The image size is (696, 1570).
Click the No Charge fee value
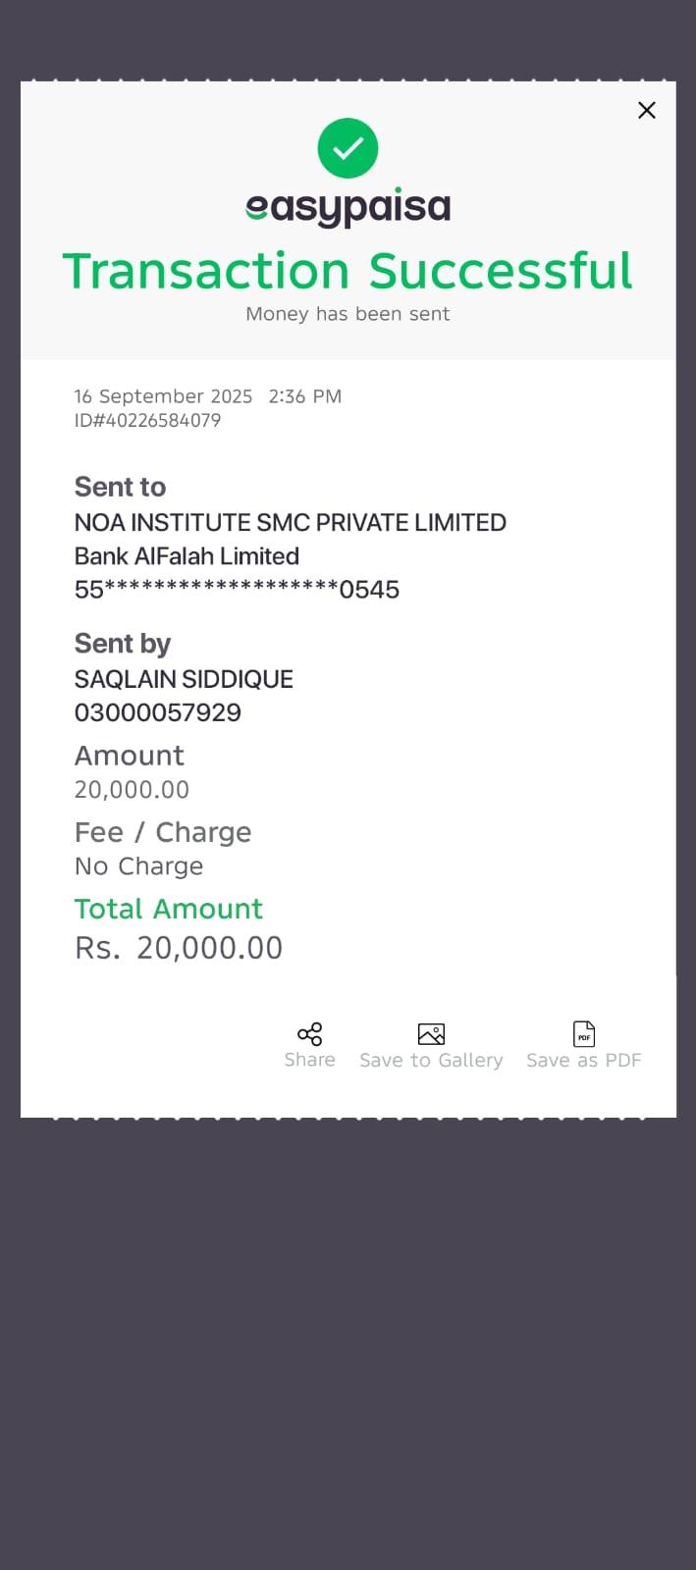pyautogui.click(x=139, y=866)
